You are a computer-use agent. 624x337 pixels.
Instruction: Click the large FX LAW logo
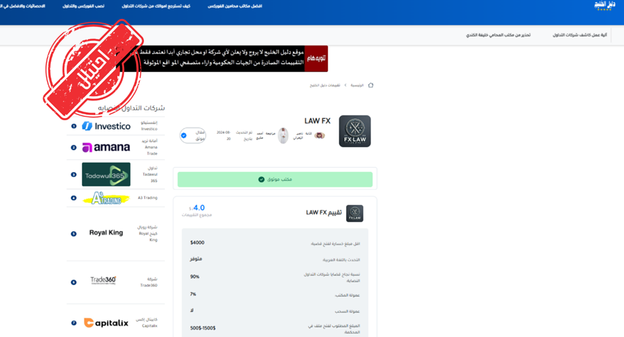point(355,131)
